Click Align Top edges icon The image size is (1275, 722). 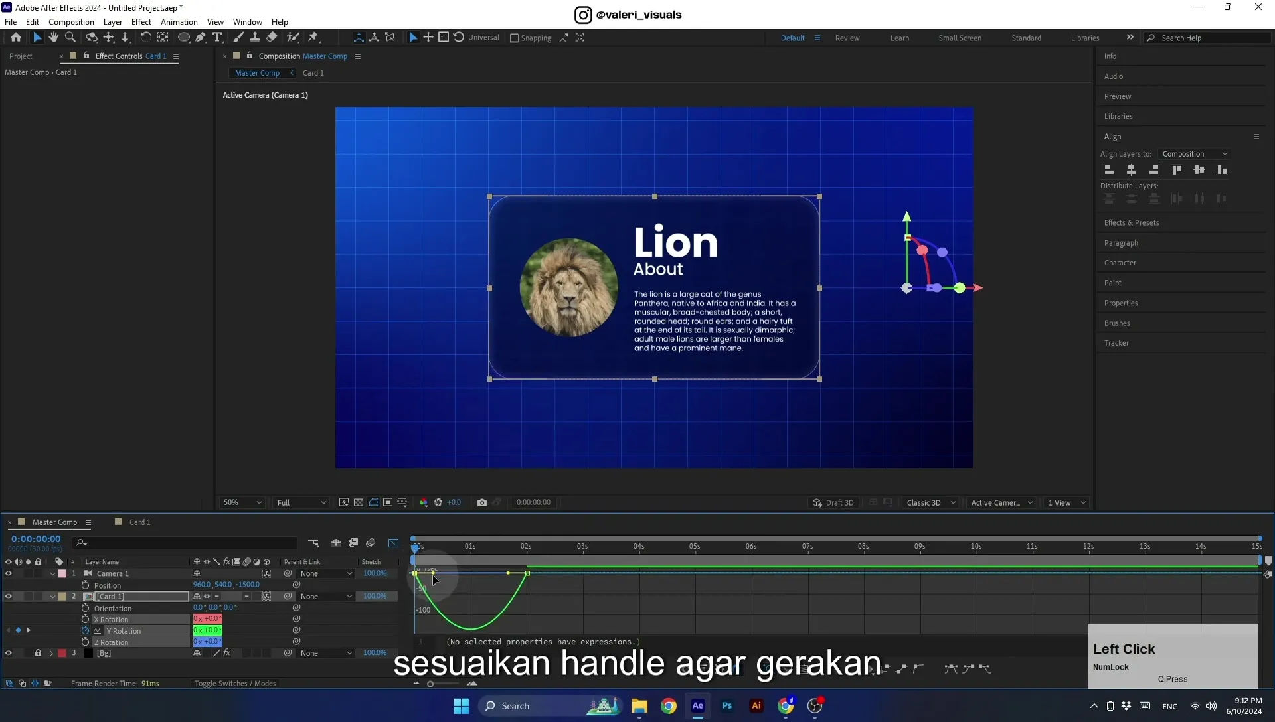[1177, 170]
